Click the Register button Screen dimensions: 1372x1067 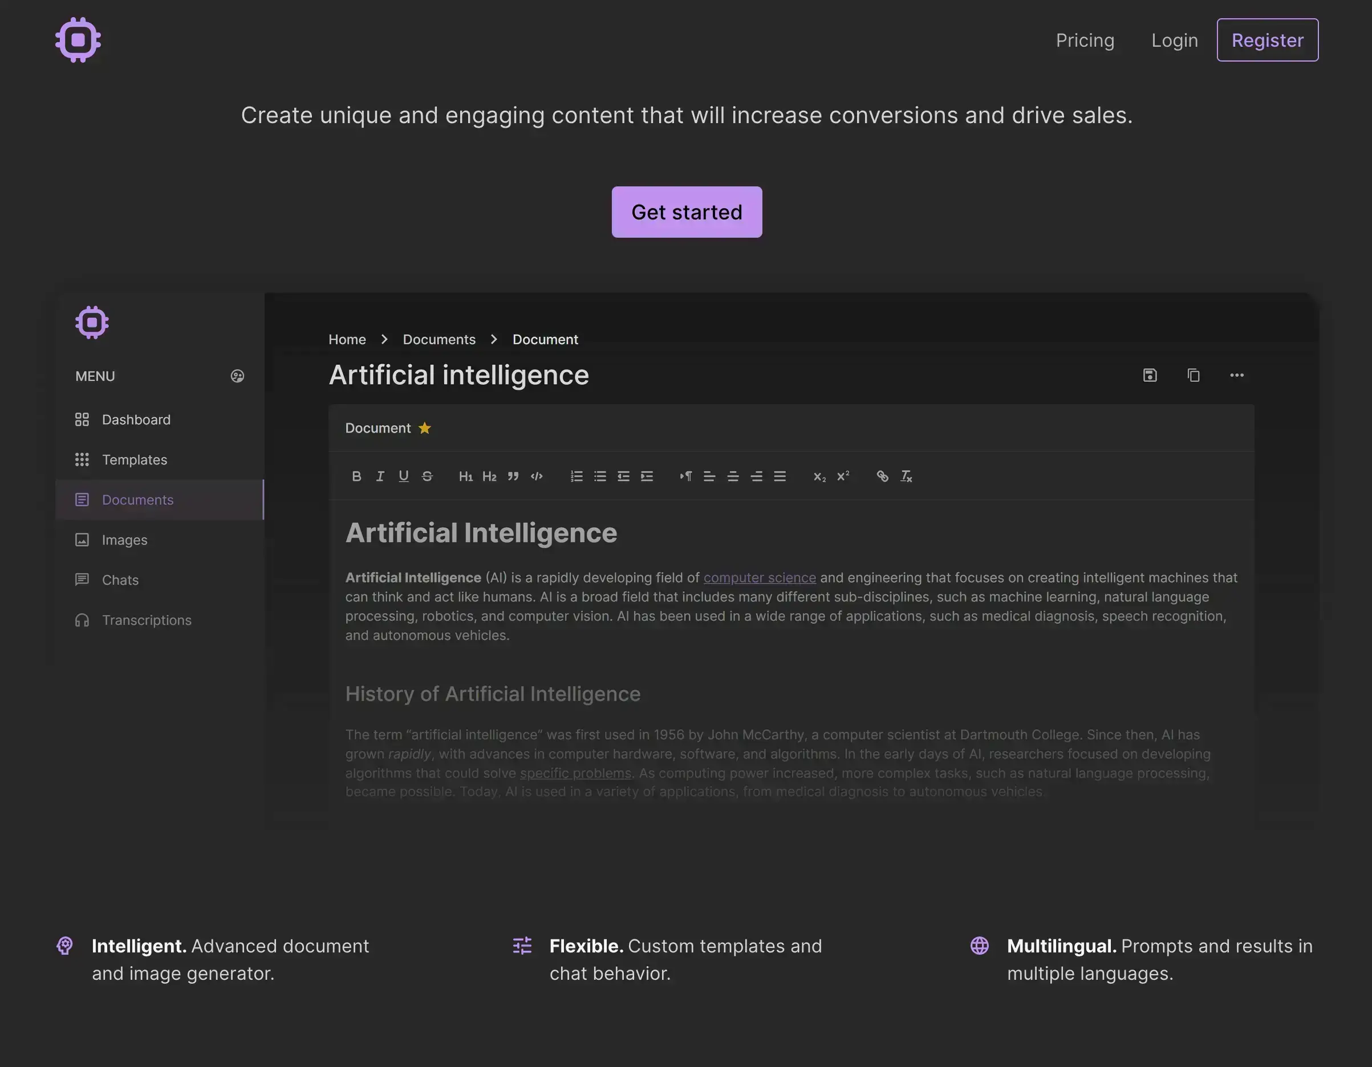(x=1267, y=39)
